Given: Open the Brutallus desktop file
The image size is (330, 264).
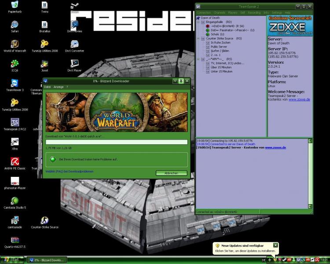Looking at the screenshot, I should pyautogui.click(x=44, y=26).
